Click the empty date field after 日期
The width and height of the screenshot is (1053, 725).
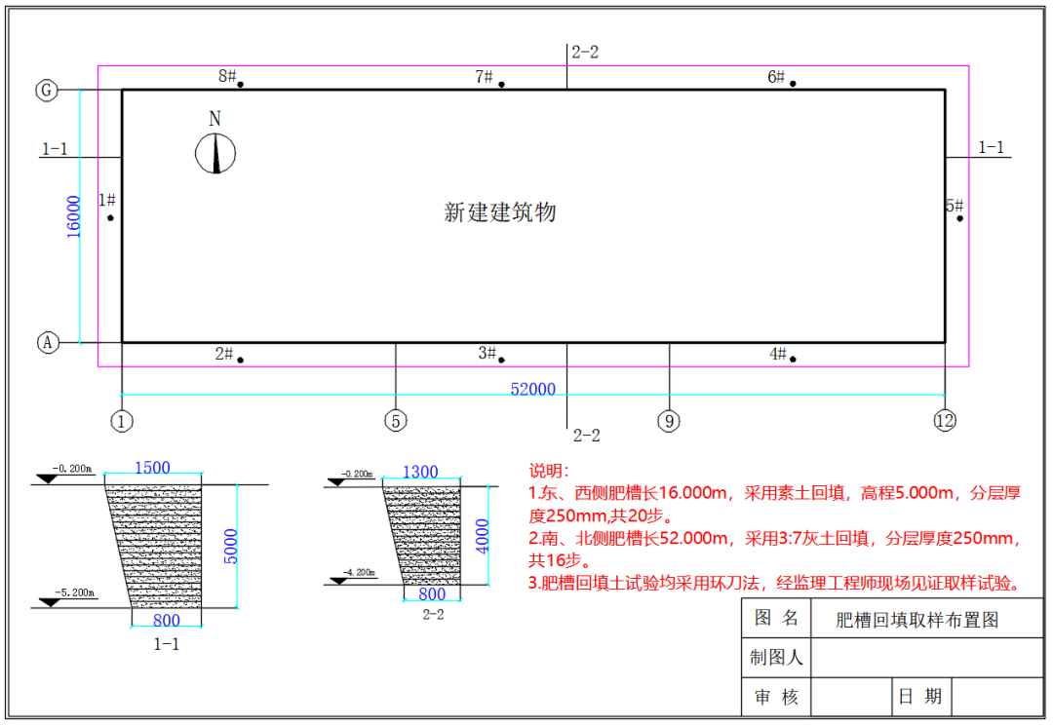tap(997, 697)
